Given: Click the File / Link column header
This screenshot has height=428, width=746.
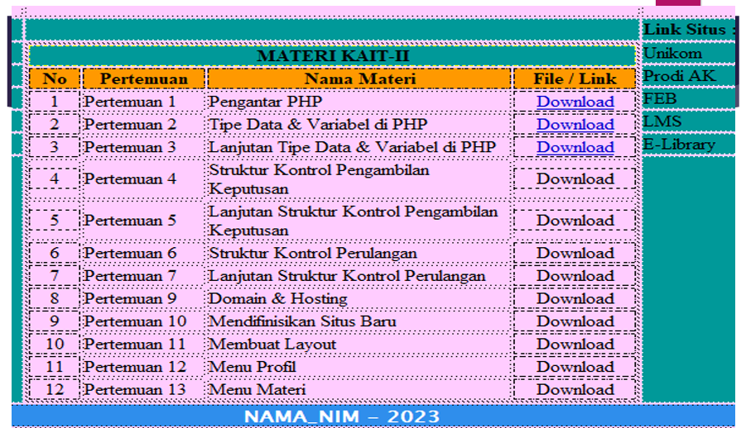Looking at the screenshot, I should coord(575,79).
